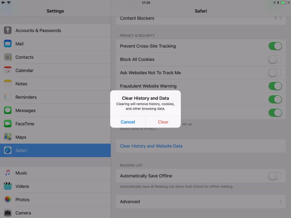Open Accounts & Passwords settings

coord(55,31)
